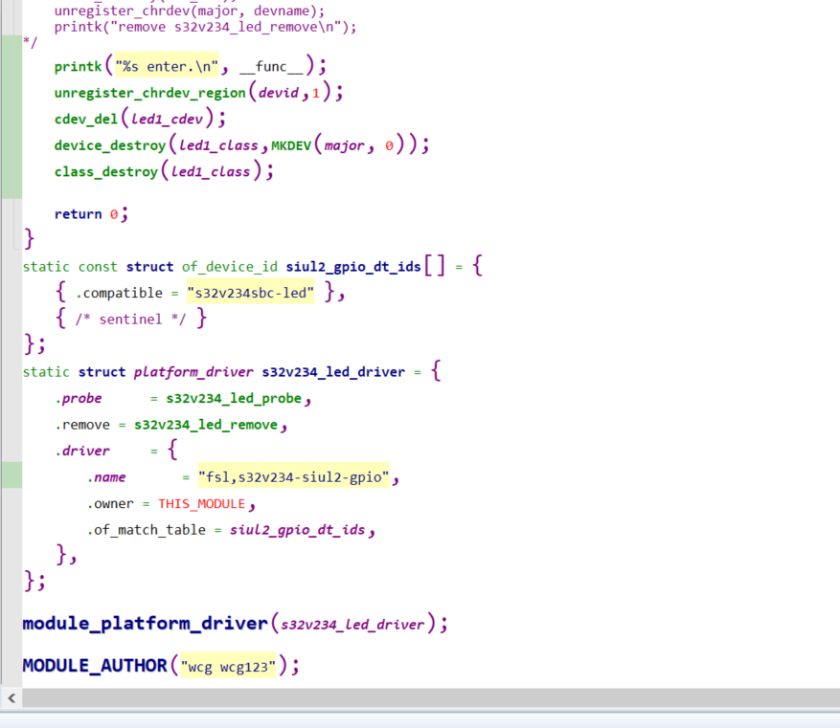Click the 'class_destroy' call
The image size is (840, 728).
(x=106, y=171)
